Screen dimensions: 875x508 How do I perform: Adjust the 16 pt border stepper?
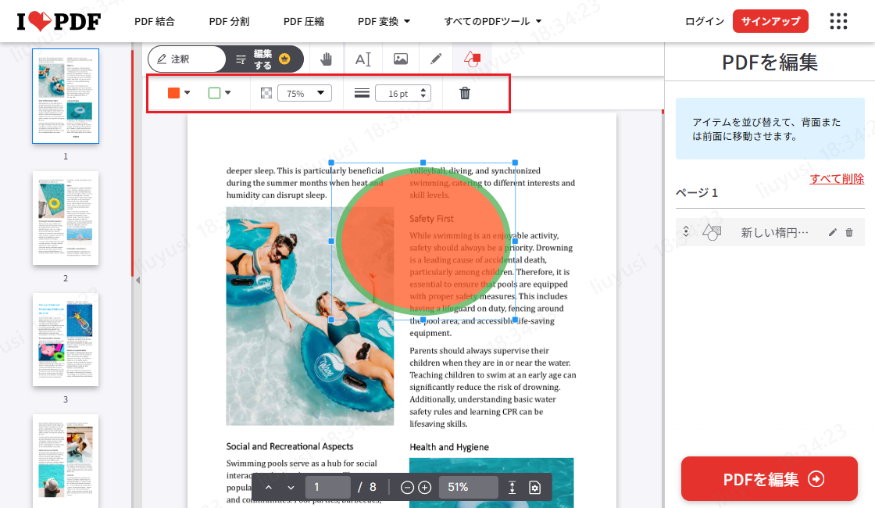[423, 93]
